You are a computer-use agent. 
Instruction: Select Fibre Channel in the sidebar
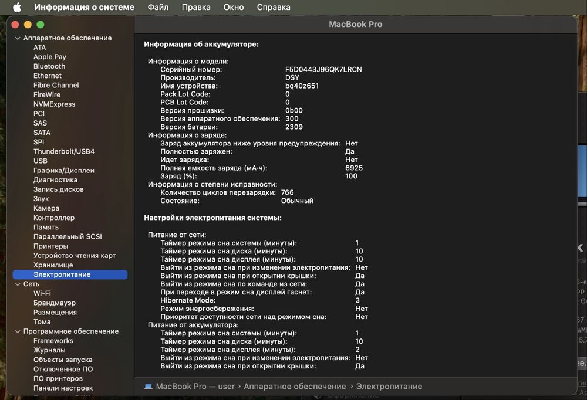(56, 85)
